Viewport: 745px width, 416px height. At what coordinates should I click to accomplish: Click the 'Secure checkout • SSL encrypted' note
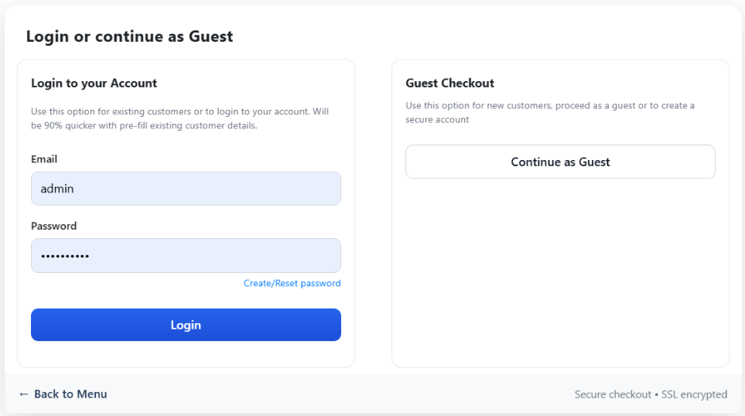coord(651,394)
